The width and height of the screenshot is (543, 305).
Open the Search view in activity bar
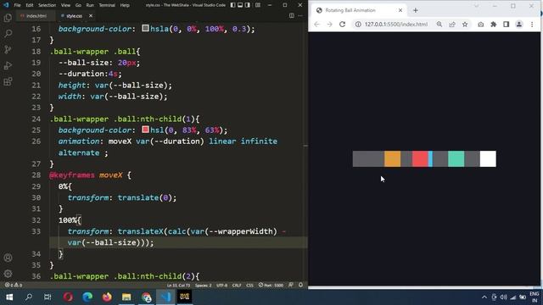coord(8,34)
